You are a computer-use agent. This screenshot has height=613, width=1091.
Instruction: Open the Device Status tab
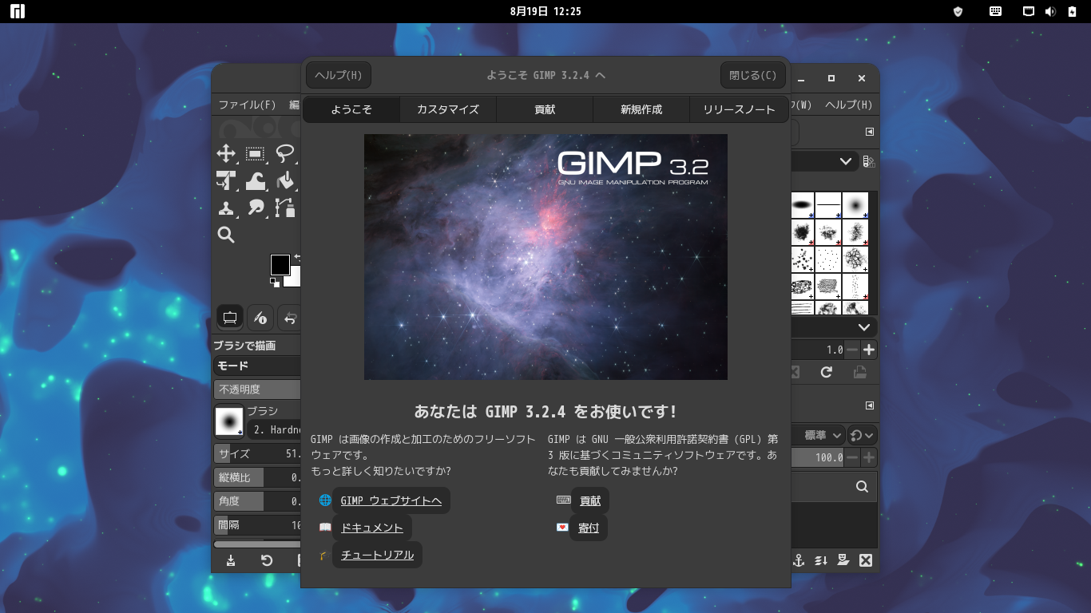point(260,318)
